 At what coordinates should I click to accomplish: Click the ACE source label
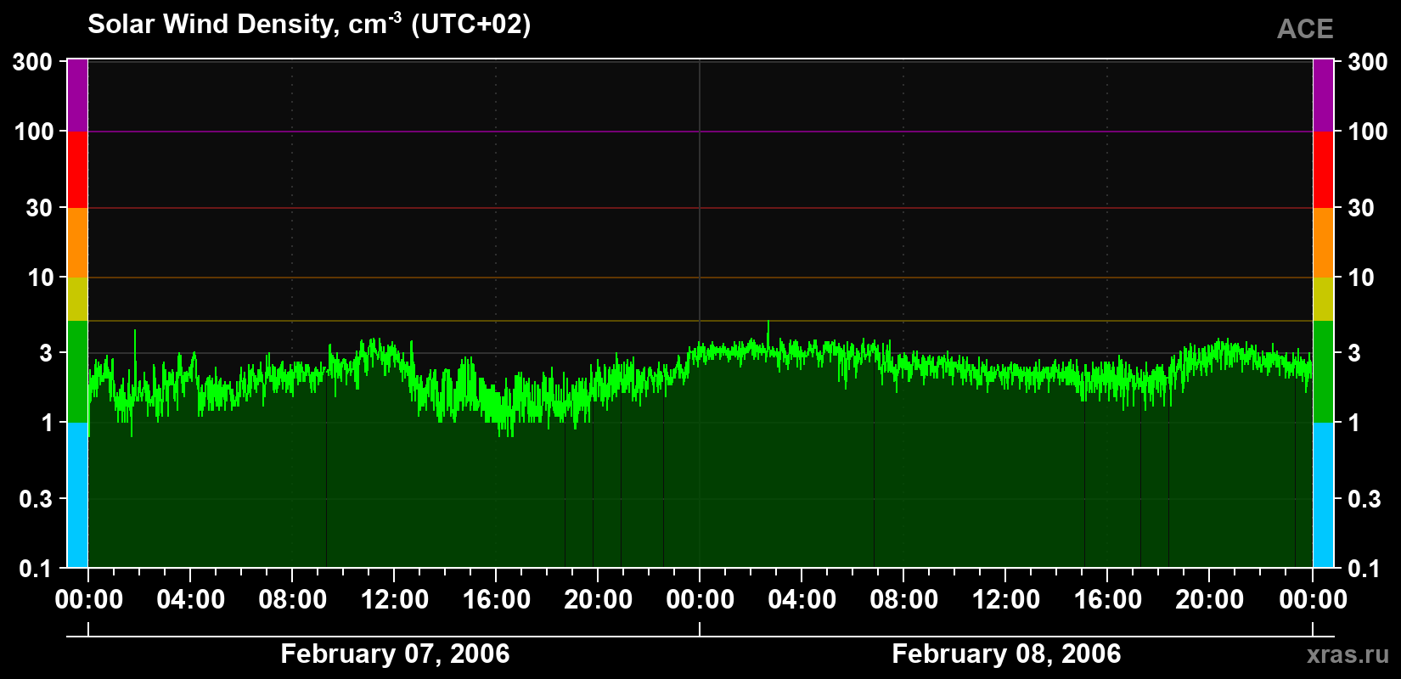[1305, 29]
